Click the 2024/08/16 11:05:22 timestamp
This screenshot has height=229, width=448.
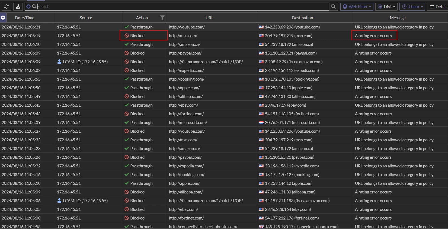click(21, 166)
